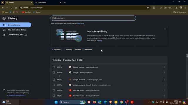This screenshot has height=105, width=188.
Task: Open the Extensions puzzle icon
Action: pyautogui.click(x=154, y=8)
